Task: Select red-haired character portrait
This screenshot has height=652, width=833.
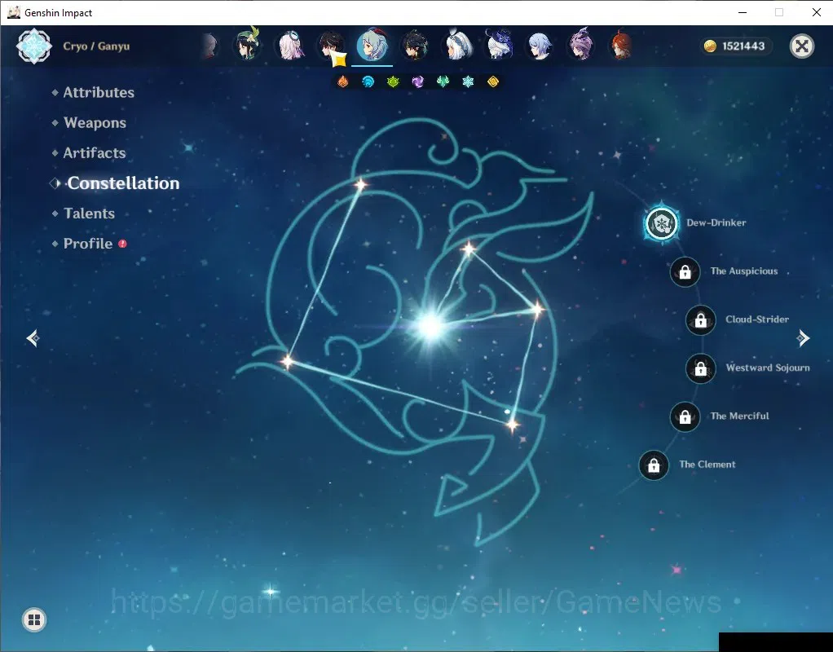Action: (620, 45)
